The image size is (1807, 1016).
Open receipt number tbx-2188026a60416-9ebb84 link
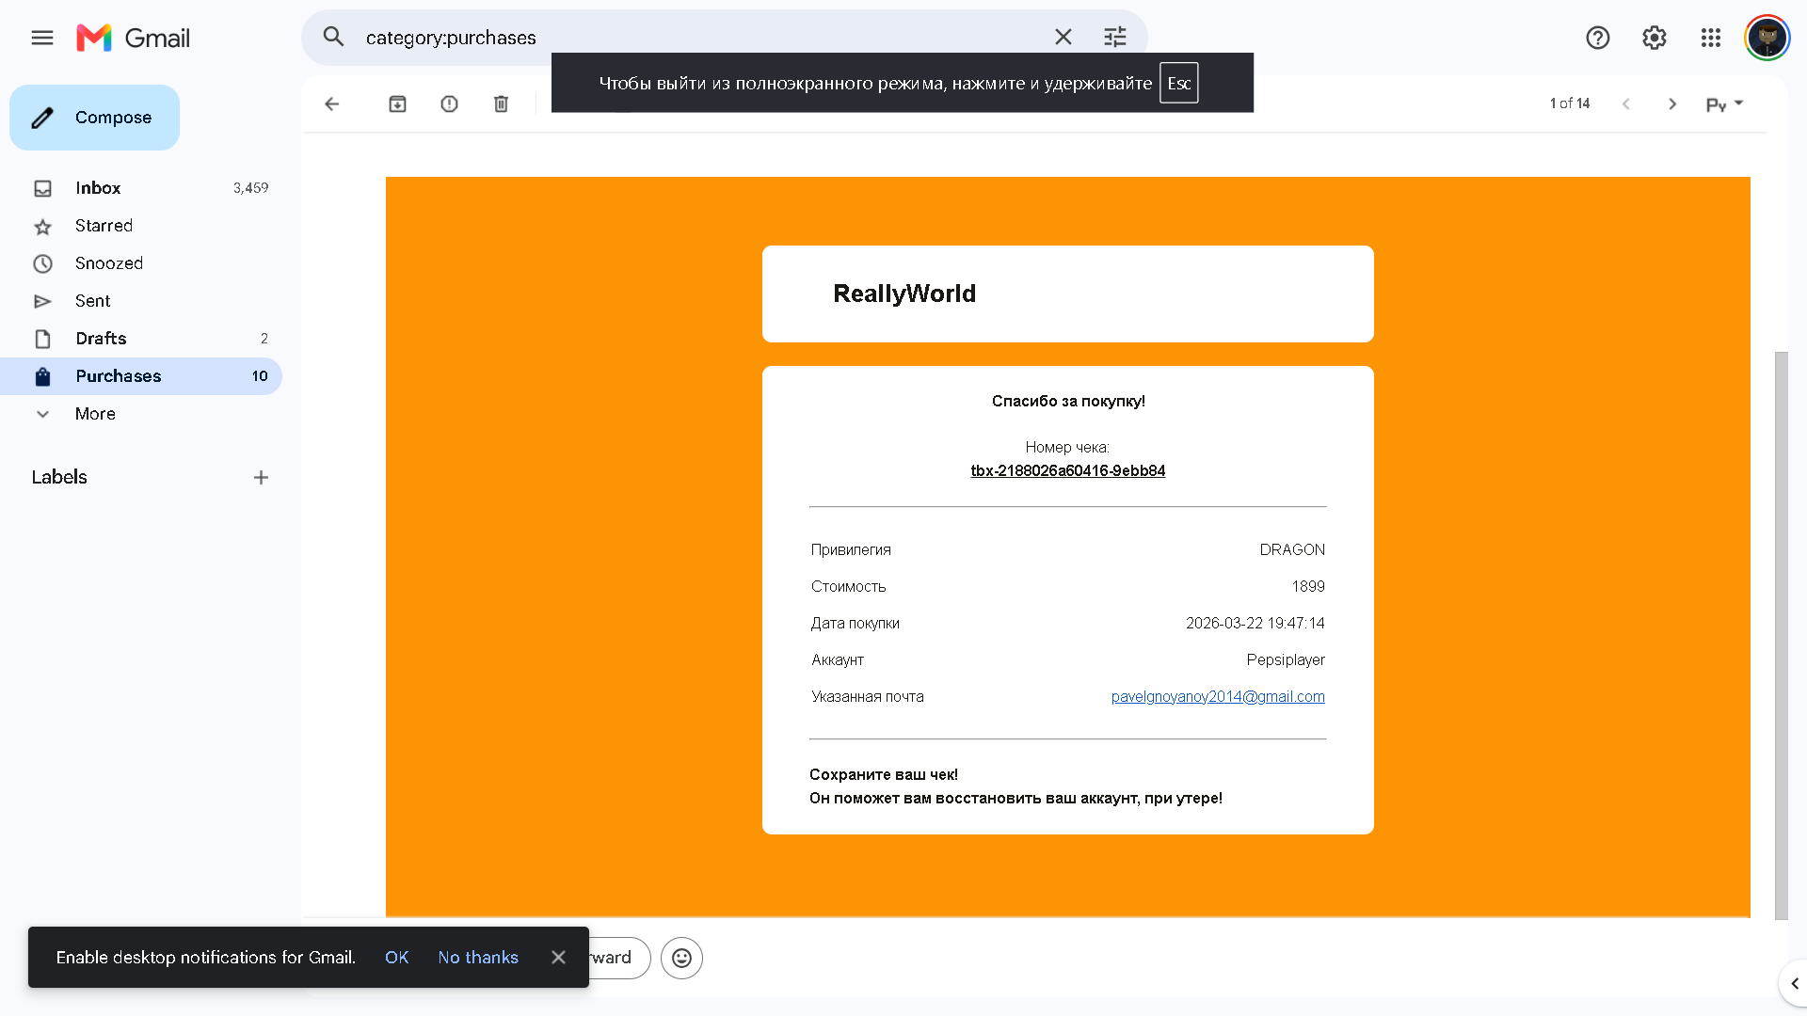1068,470
